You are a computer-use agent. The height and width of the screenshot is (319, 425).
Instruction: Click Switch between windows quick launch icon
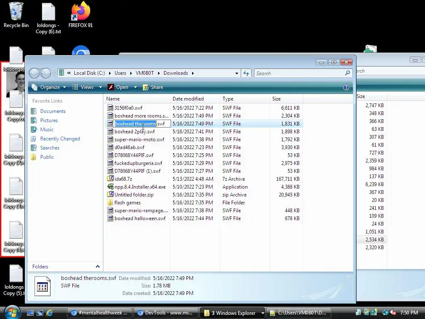(39, 313)
